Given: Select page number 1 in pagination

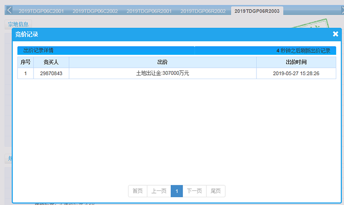Looking at the screenshot, I should [x=177, y=191].
